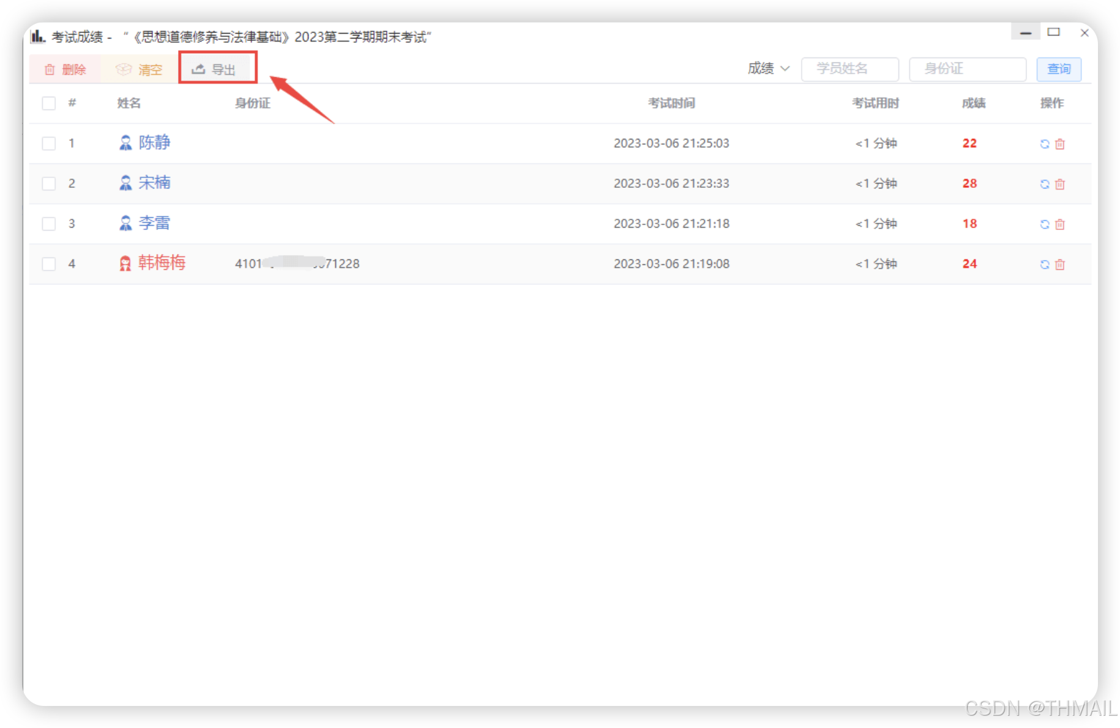This screenshot has width=1120, height=728.
Task: Click exam time 2023-03-06 21:19:08
Action: [671, 264]
